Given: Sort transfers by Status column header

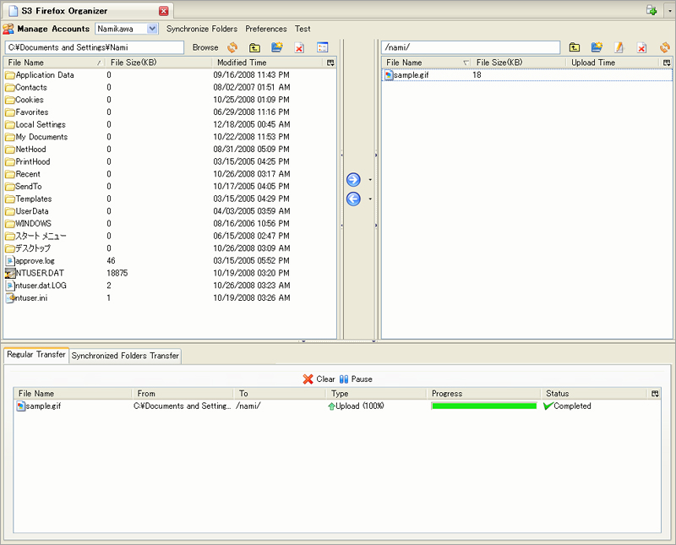Looking at the screenshot, I should pos(596,394).
